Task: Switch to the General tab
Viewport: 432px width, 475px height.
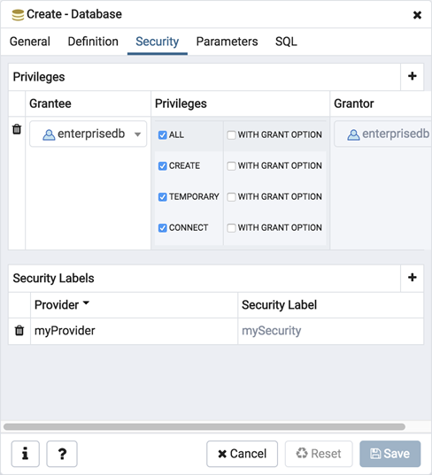Action: tap(30, 42)
